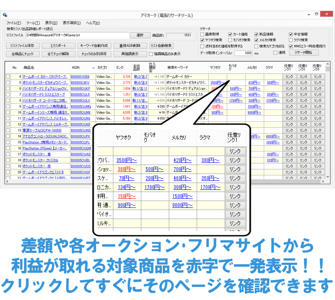
Task: Click the horizontal scrollbar left arrow
Action: (x=7, y=181)
